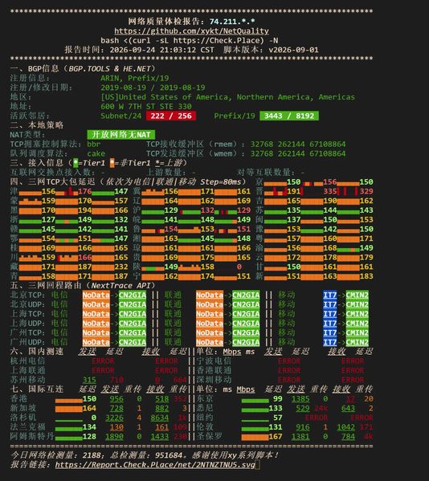Click heading '二、本地策略'
Image resolution: width=429 pixels, height=481 pixels.
click(37, 125)
